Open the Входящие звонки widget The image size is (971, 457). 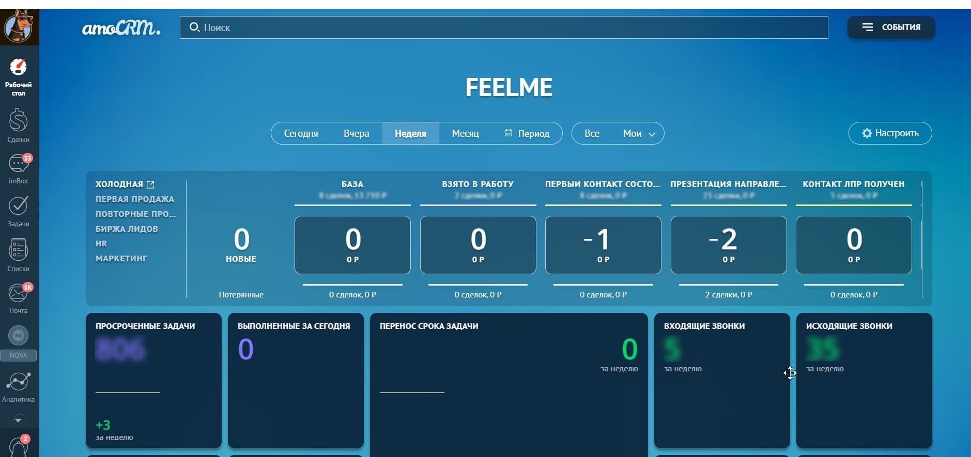722,381
